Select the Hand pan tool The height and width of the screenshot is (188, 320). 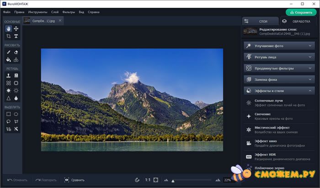[9, 28]
